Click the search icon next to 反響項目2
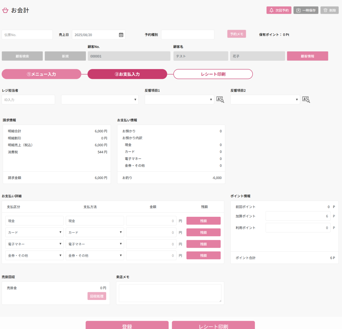342x329 pixels. 306,99
